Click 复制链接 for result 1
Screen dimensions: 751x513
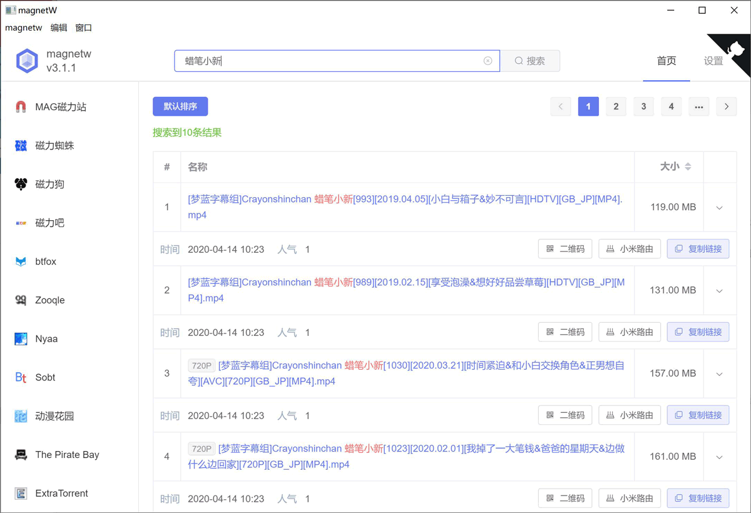(x=698, y=249)
